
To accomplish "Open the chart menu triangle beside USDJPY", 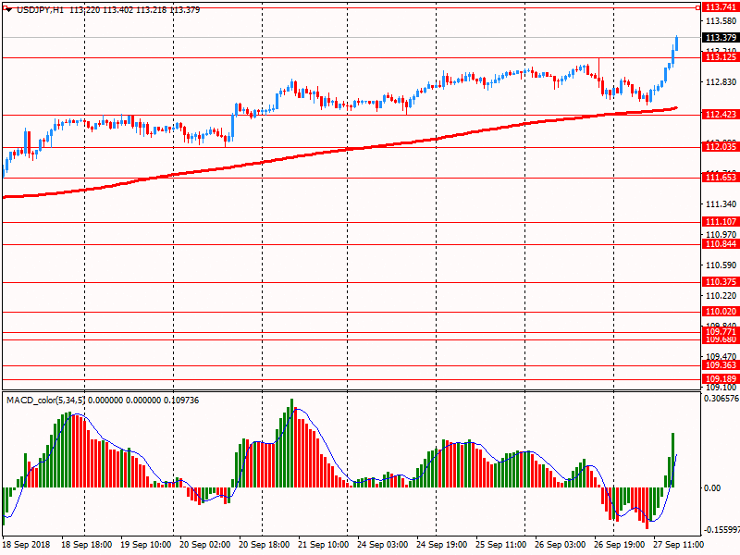I will 8,10.
